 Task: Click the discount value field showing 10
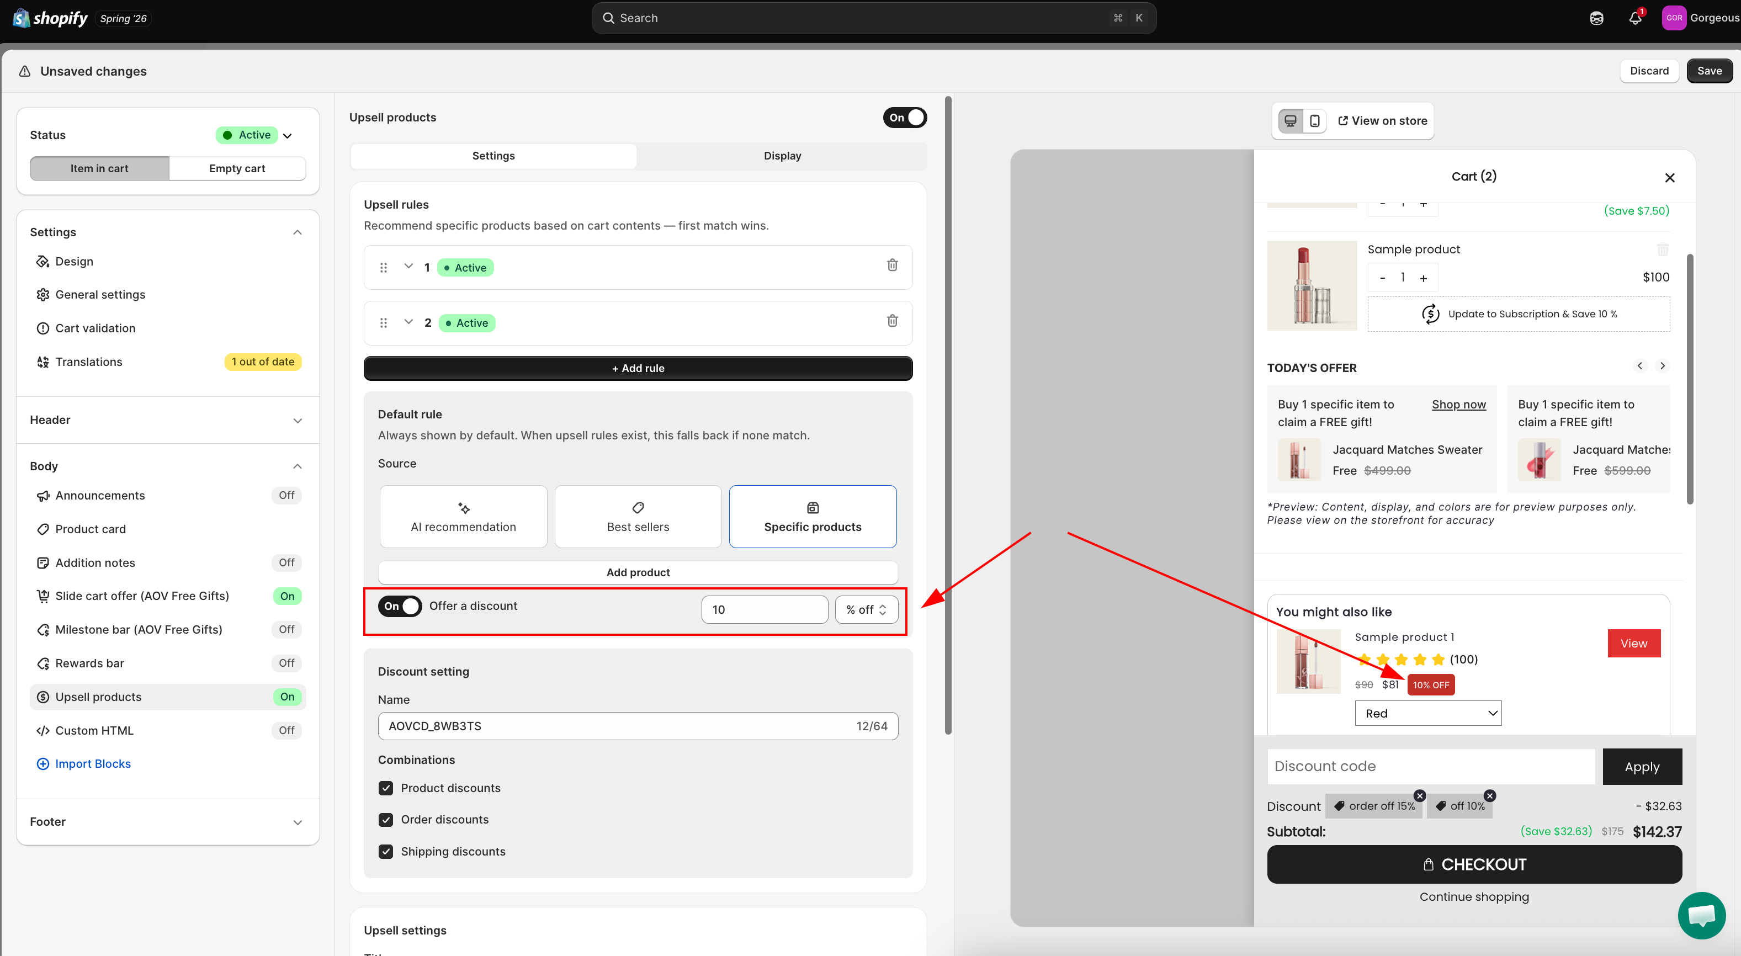(x=765, y=609)
